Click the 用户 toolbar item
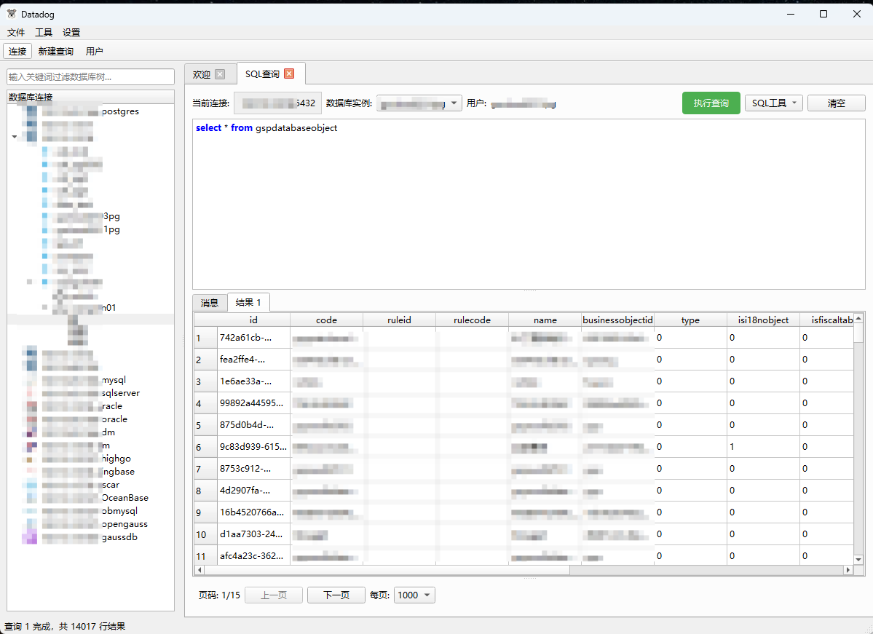This screenshot has height=634, width=873. point(94,51)
